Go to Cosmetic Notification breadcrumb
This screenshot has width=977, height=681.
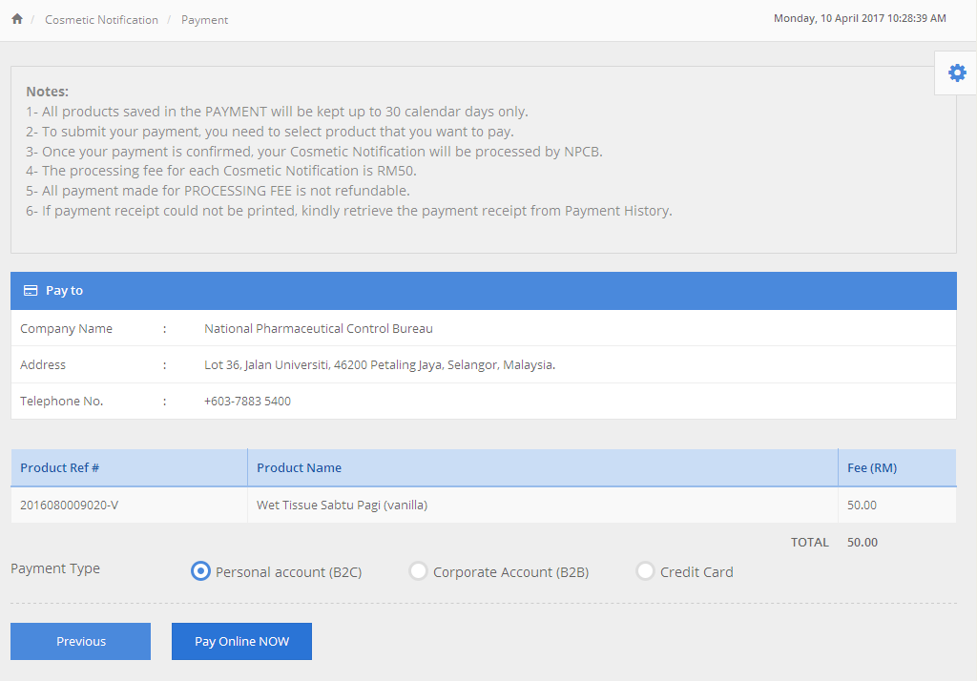[x=101, y=20]
